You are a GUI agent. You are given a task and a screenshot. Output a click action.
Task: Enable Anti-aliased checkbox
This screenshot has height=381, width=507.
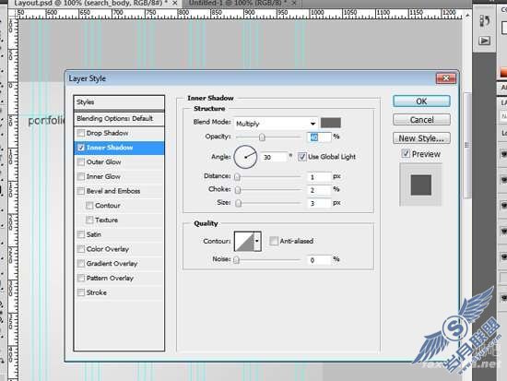(x=274, y=241)
